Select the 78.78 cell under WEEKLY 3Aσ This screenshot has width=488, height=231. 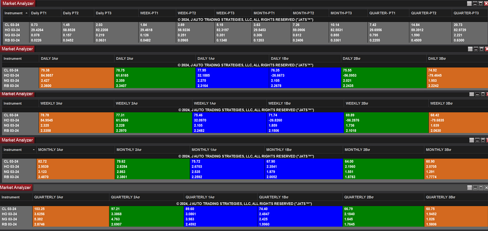[76, 115]
